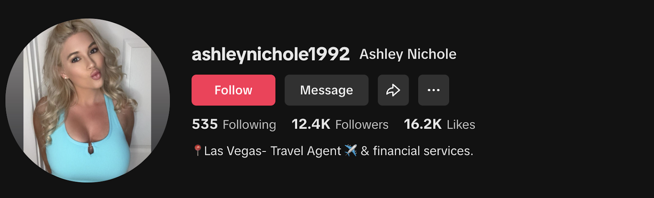The width and height of the screenshot is (654, 198).
Task: Open the circular profile photo
Action: coord(87,100)
